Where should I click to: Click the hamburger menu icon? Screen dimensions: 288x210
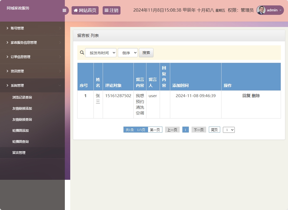(x=64, y=10)
